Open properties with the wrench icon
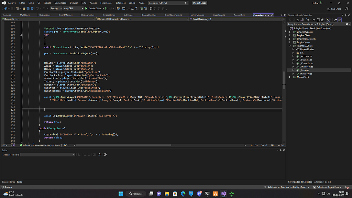Viewport: 352px width, 198px height. click(335, 20)
